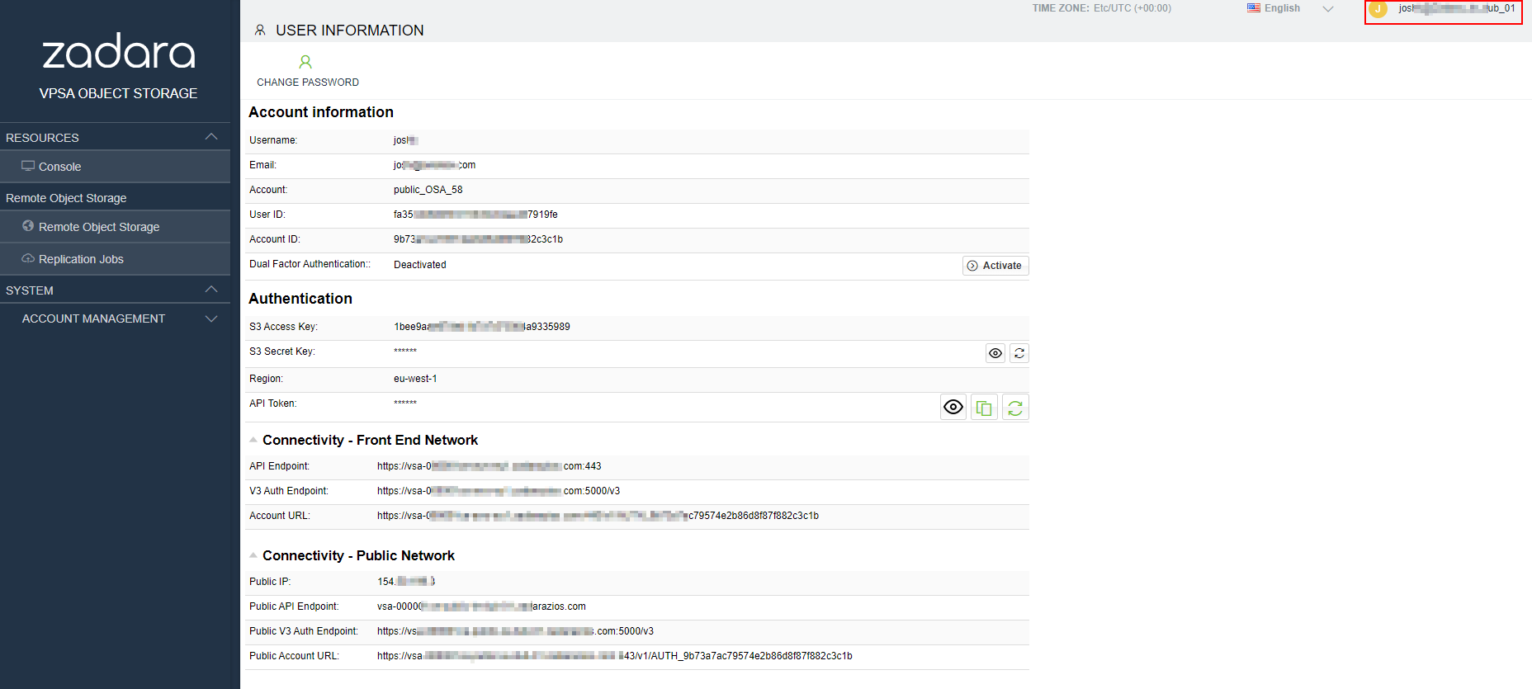The height and width of the screenshot is (689, 1532).
Task: Click the User ID value
Action: click(475, 215)
